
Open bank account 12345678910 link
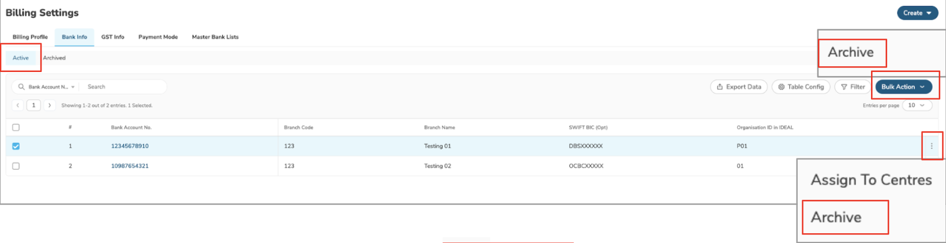(130, 146)
